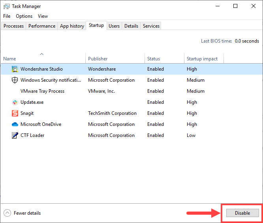The image size is (263, 223).
Task: Open the View menu
Action: (x=43, y=16)
